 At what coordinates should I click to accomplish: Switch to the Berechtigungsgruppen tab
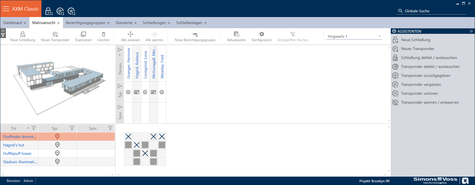[85, 23]
